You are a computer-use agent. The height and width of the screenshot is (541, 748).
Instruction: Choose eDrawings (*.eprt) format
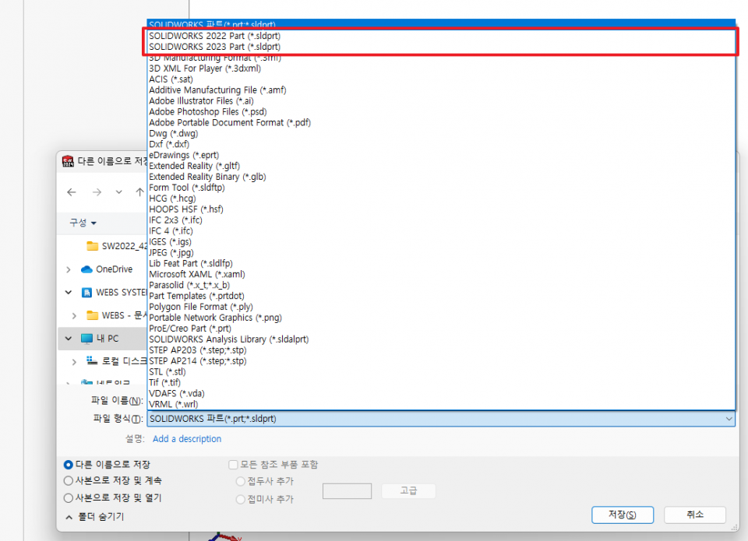(441, 156)
